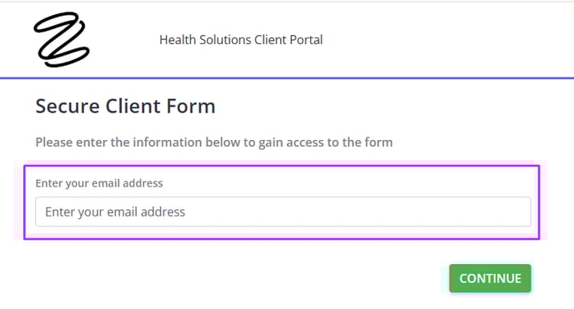574x309 pixels.
Task: Click the placeholder text inside the email box
Action: pos(115,212)
